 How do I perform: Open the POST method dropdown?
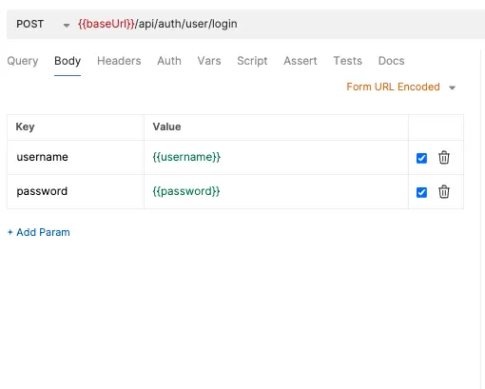(43, 24)
